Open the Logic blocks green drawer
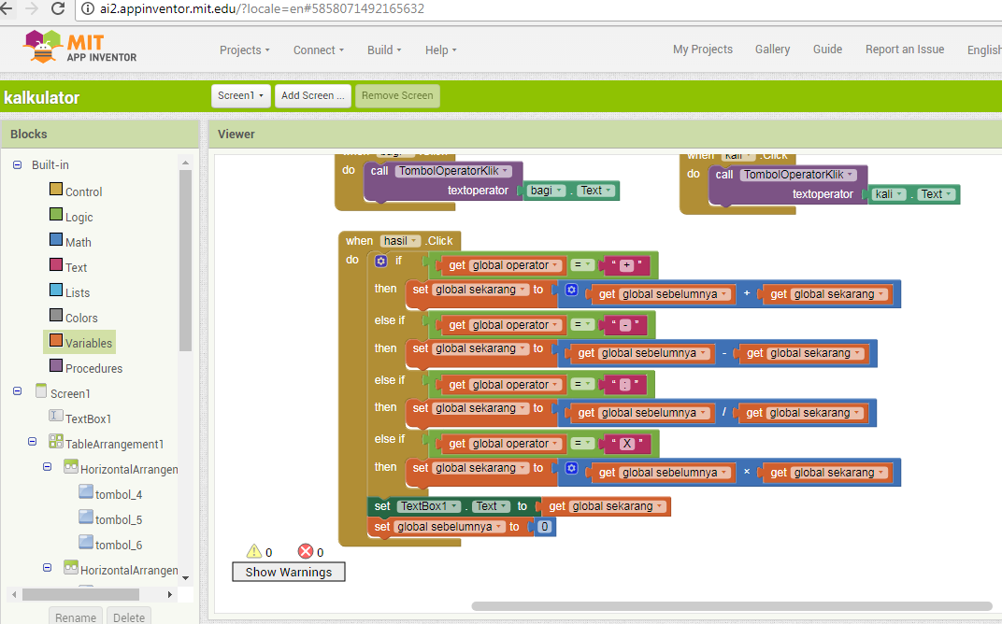 point(56,214)
